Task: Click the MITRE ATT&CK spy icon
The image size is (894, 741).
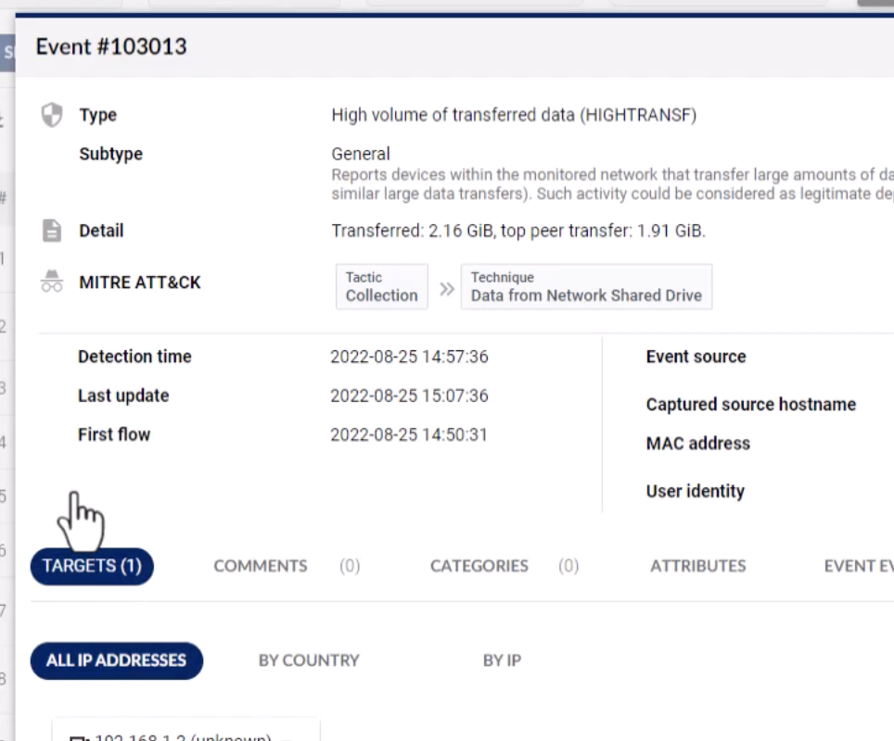Action: 52,283
